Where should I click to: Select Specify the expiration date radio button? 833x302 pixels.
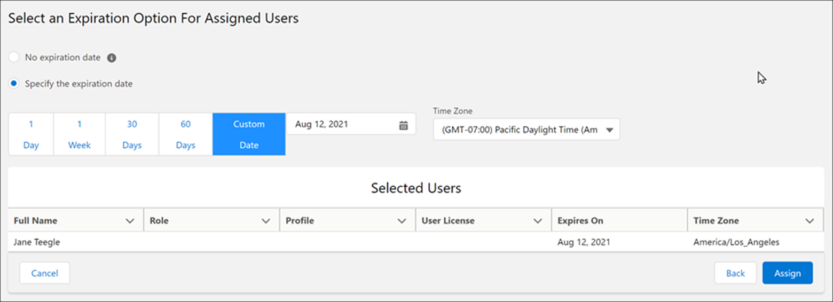click(x=14, y=84)
